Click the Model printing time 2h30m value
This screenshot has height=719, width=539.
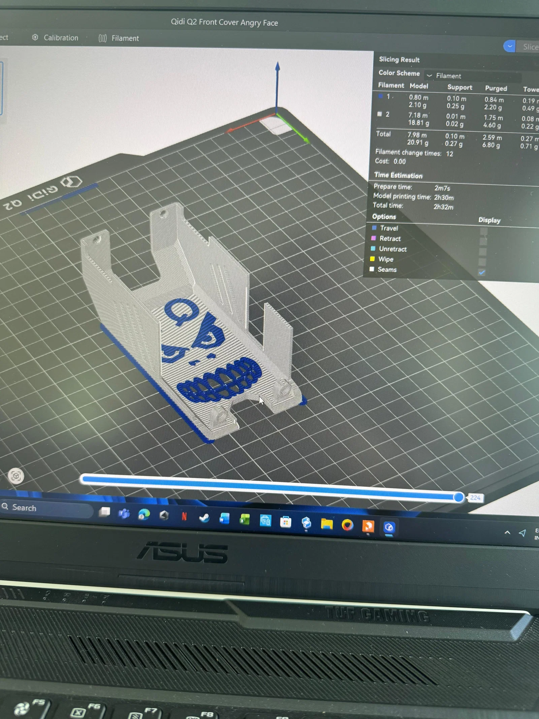coord(444,198)
